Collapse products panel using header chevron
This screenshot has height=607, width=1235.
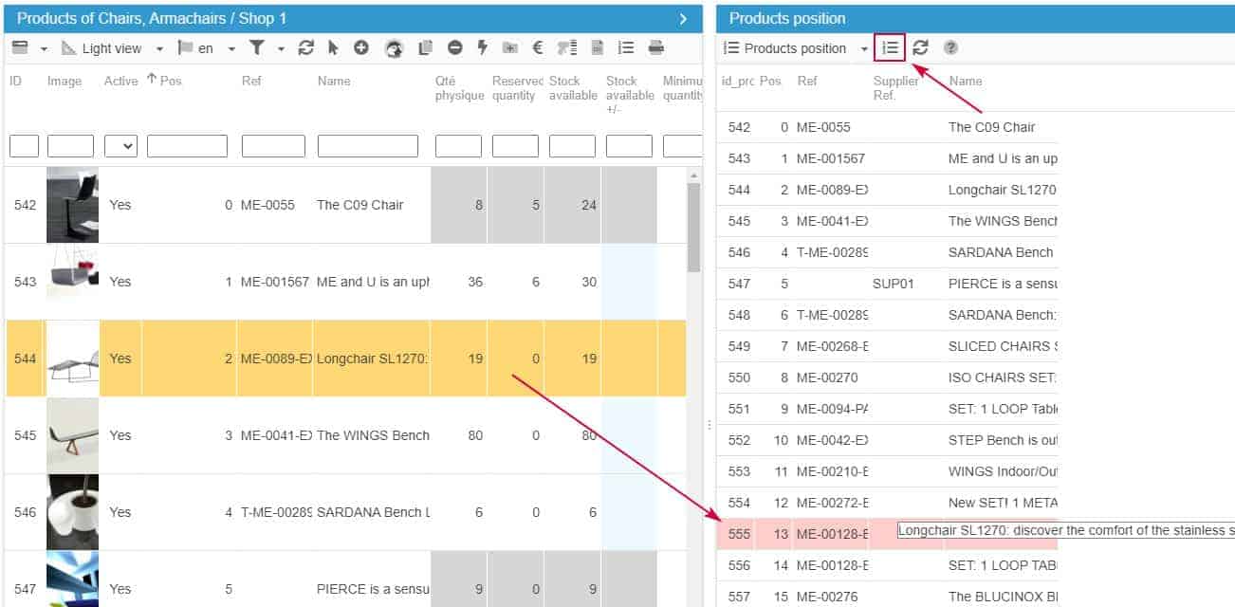pyautogui.click(x=683, y=19)
